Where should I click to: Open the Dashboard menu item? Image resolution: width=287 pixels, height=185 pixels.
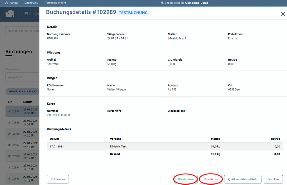pyautogui.click(x=31, y=3)
